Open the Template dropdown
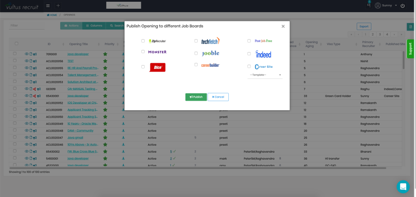This screenshot has height=197, width=416. point(265,75)
